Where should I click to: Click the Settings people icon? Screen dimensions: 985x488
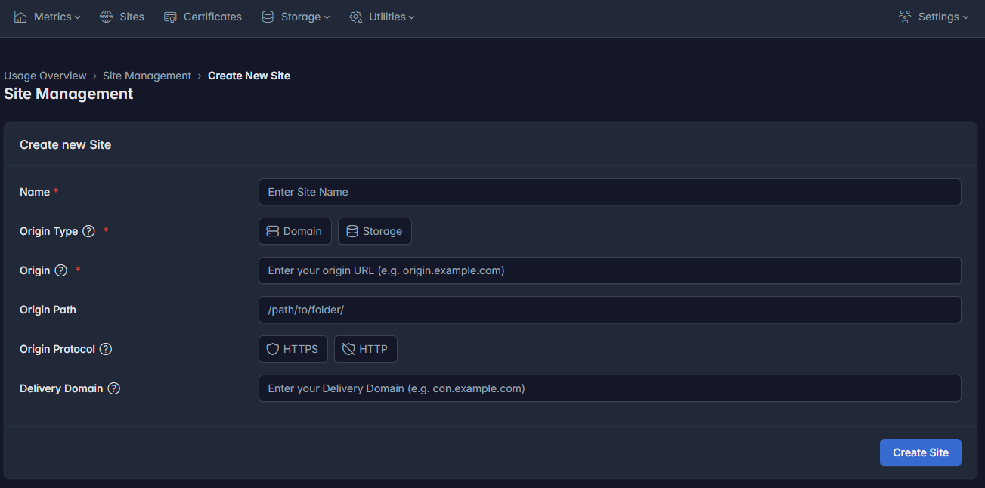point(905,17)
